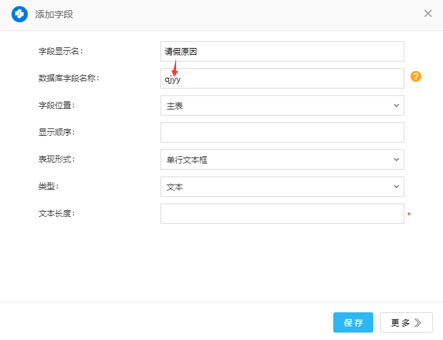Screen dimensions: 443x340
Task: Close the 添加字段 dialog
Action: click(x=428, y=14)
